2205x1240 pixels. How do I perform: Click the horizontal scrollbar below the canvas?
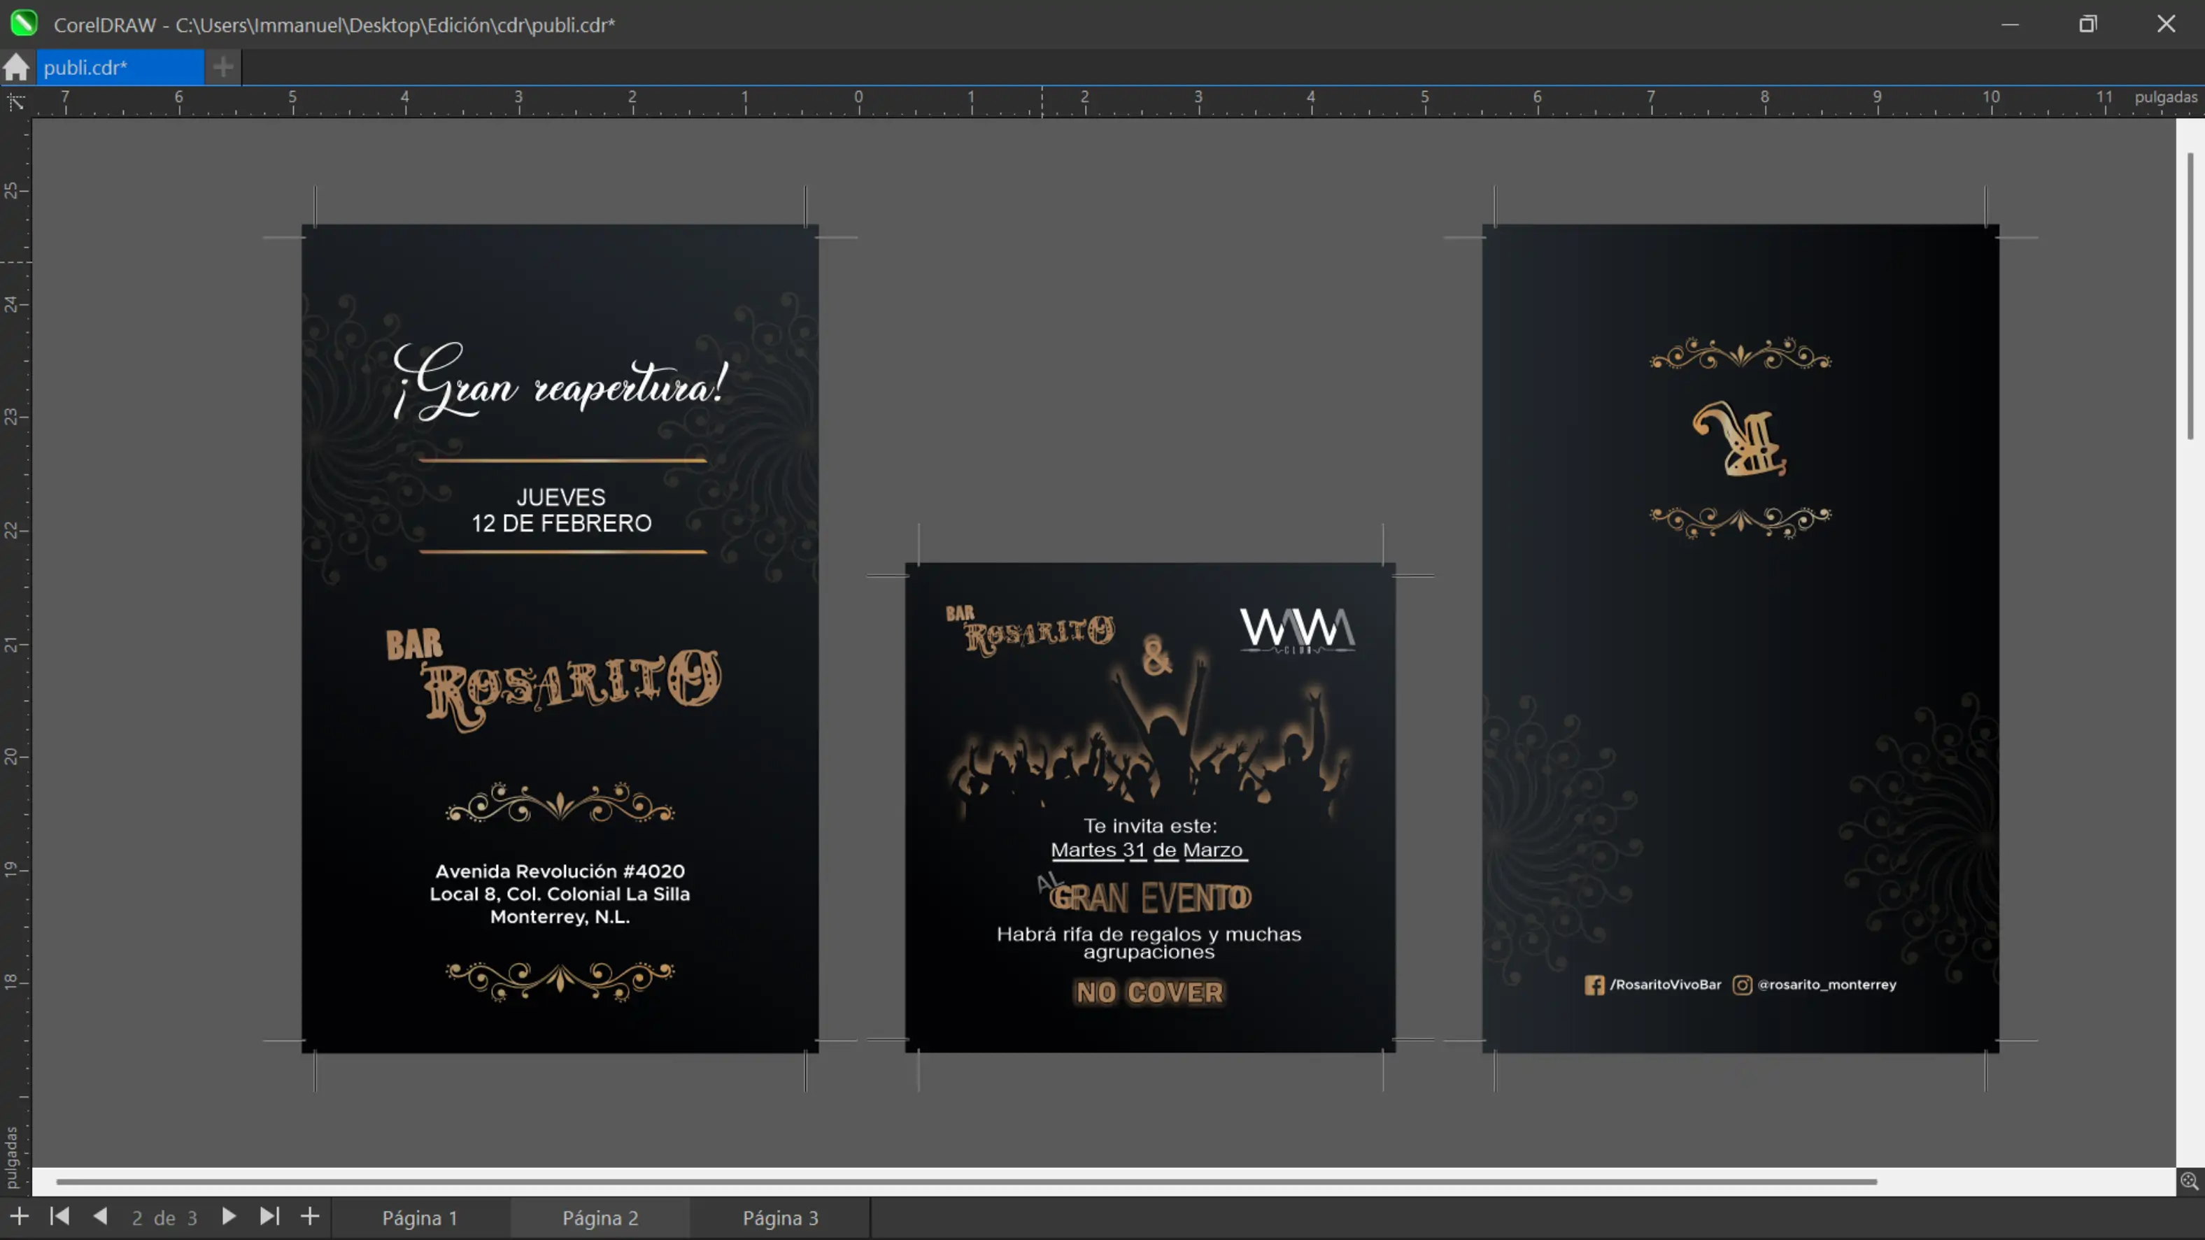tap(965, 1182)
